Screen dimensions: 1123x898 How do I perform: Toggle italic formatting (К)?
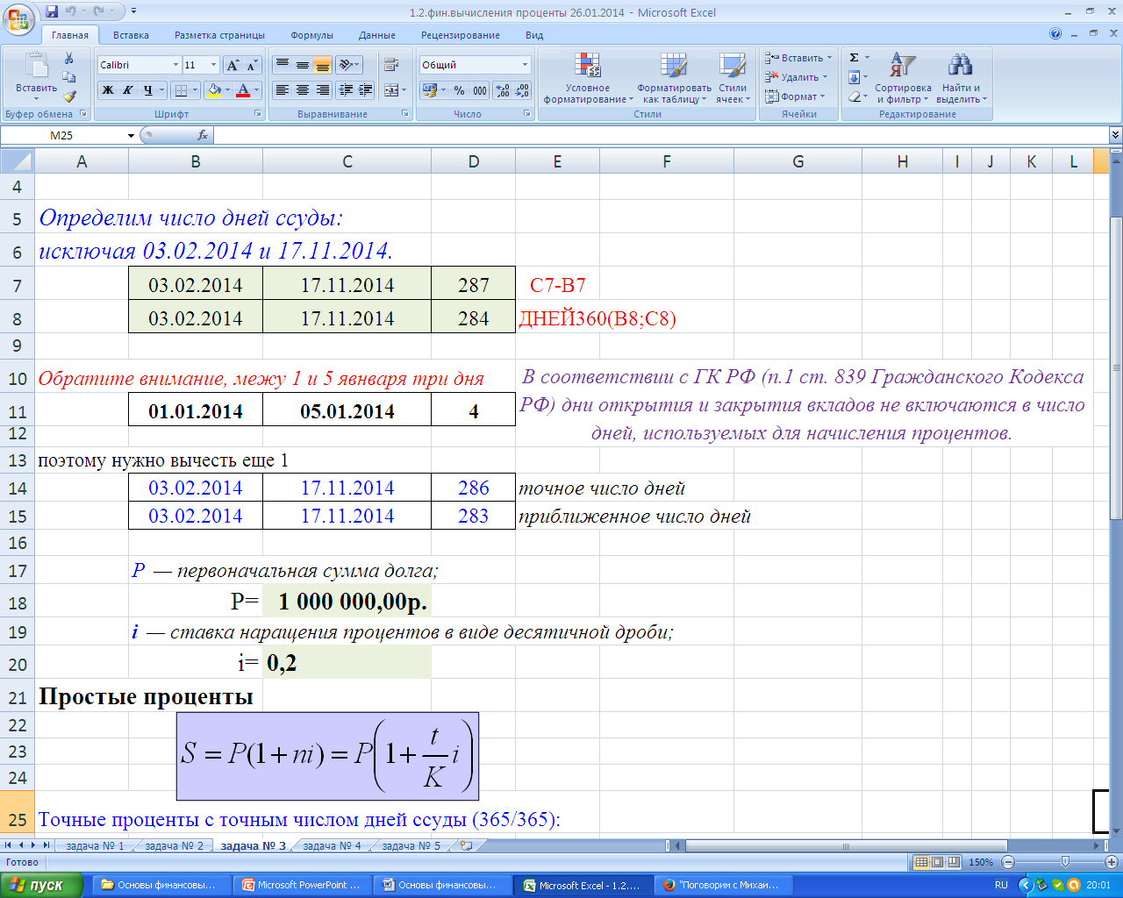pyautogui.click(x=127, y=89)
